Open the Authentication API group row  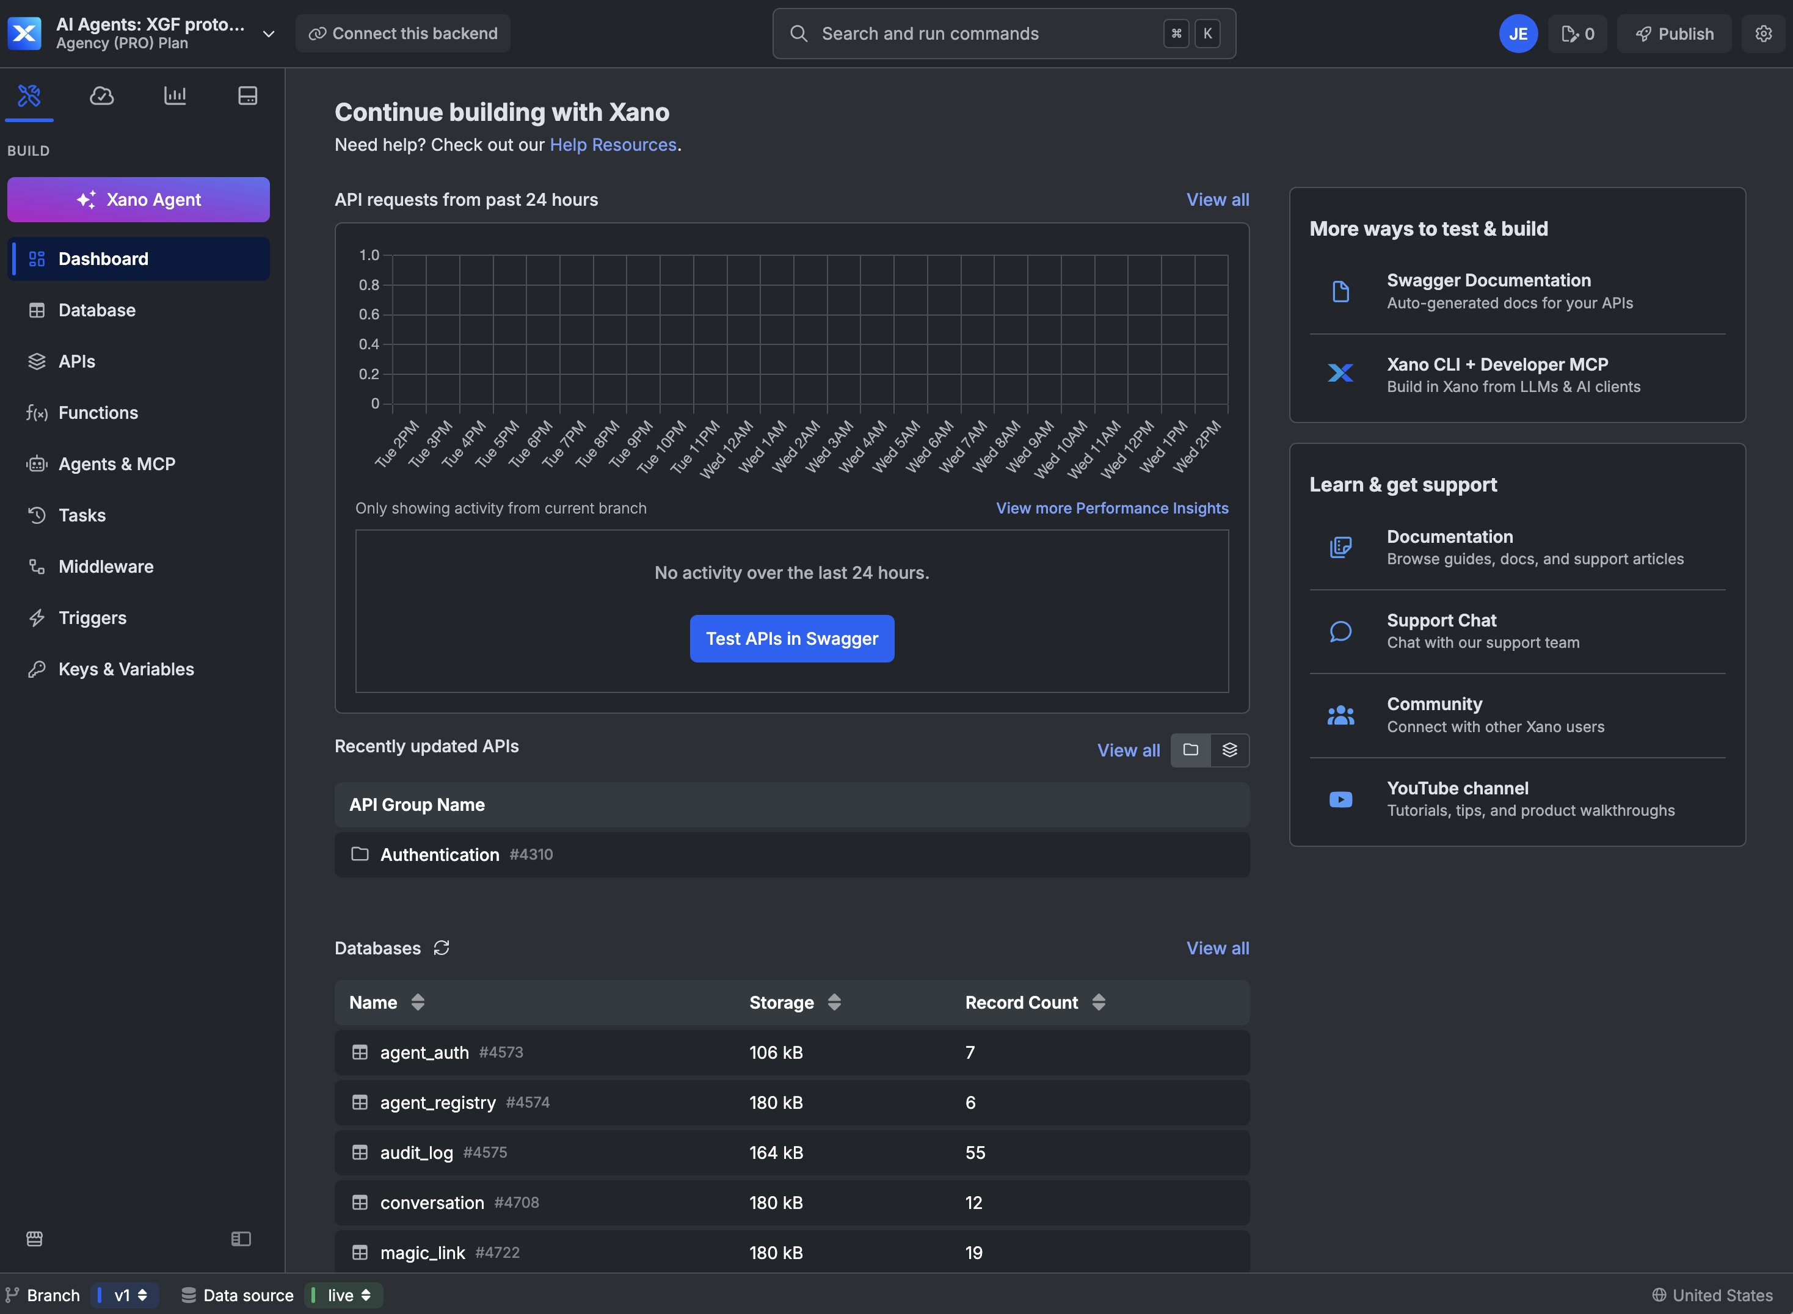(x=791, y=854)
